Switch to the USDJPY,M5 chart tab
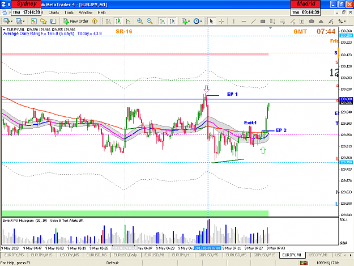Image resolution: width=354 pixels, height=266 pixels. [69, 255]
